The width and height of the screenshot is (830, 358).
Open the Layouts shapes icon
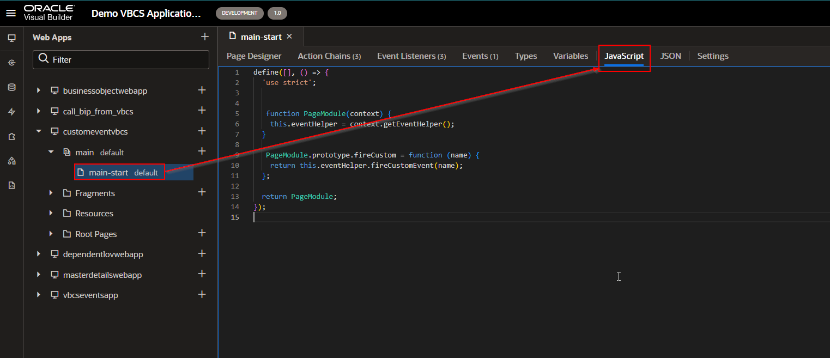pyautogui.click(x=11, y=161)
